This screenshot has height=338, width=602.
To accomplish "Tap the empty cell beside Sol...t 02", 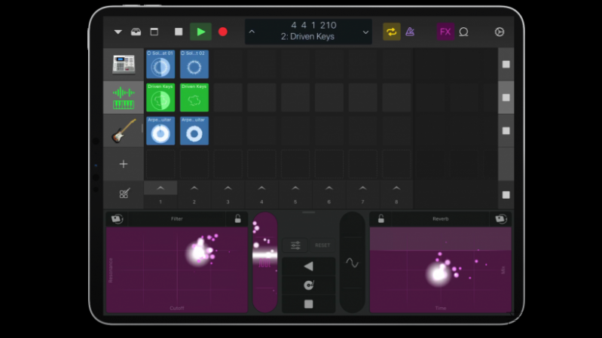I will pos(228,64).
